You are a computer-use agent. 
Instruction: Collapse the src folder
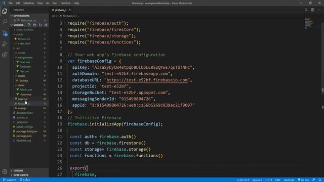tap(18, 48)
